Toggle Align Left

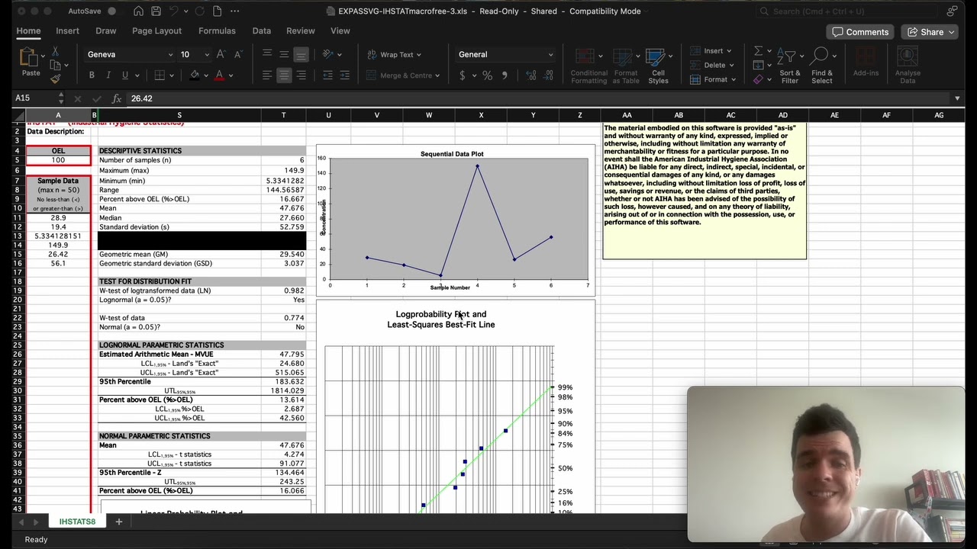pos(267,75)
